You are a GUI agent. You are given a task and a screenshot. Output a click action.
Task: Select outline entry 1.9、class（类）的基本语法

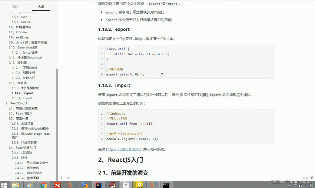coord(28,42)
